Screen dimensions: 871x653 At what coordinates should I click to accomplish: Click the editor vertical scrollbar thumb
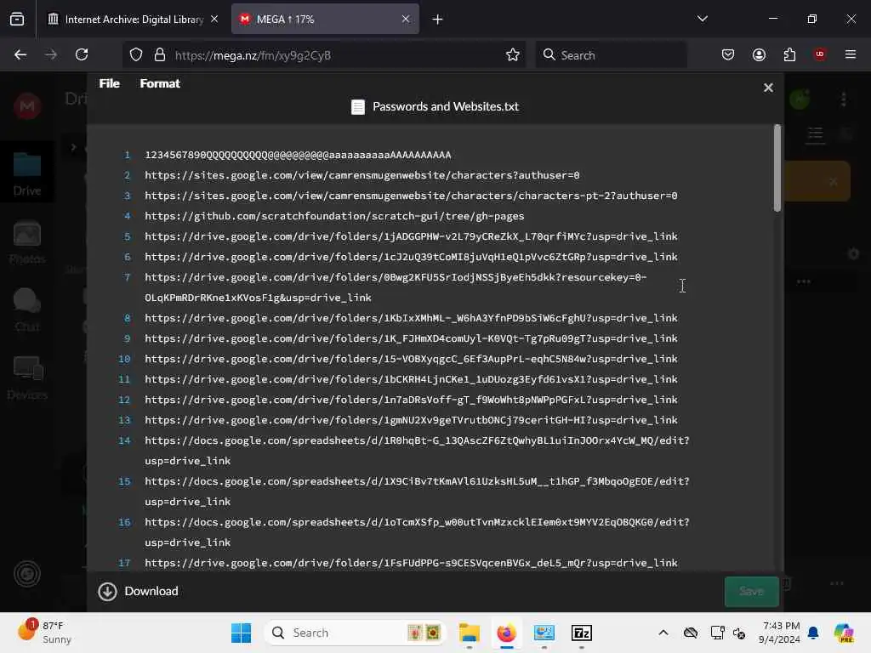pyautogui.click(x=777, y=168)
